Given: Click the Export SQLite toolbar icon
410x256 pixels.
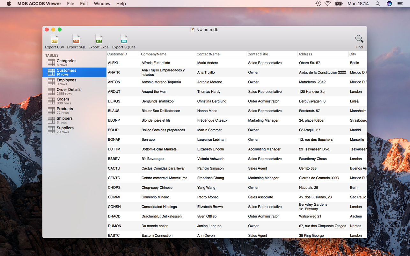Looking at the screenshot, I should pyautogui.click(x=123, y=39).
